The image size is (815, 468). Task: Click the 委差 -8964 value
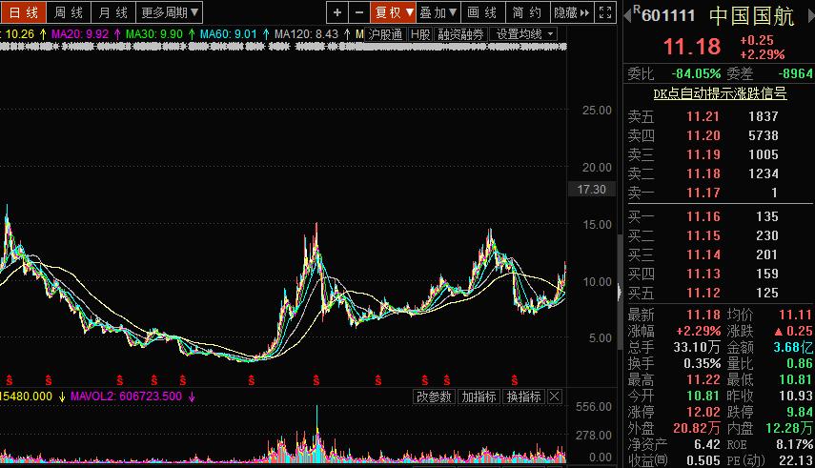pos(795,73)
